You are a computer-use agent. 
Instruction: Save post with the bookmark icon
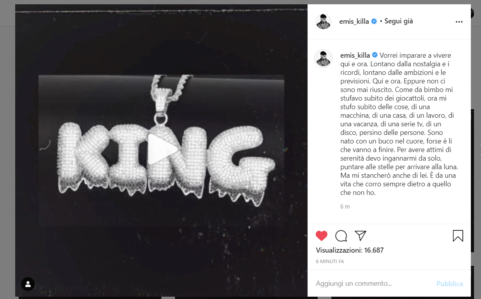click(458, 236)
